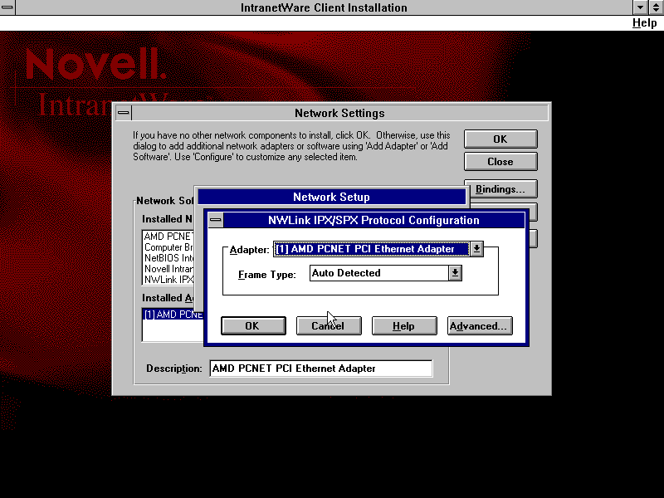
Task: Open NWLink dialog system menu box
Action: 216,220
